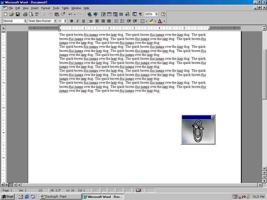Click the Windows Start button
The width and height of the screenshot is (267, 200).
[x=8, y=197]
